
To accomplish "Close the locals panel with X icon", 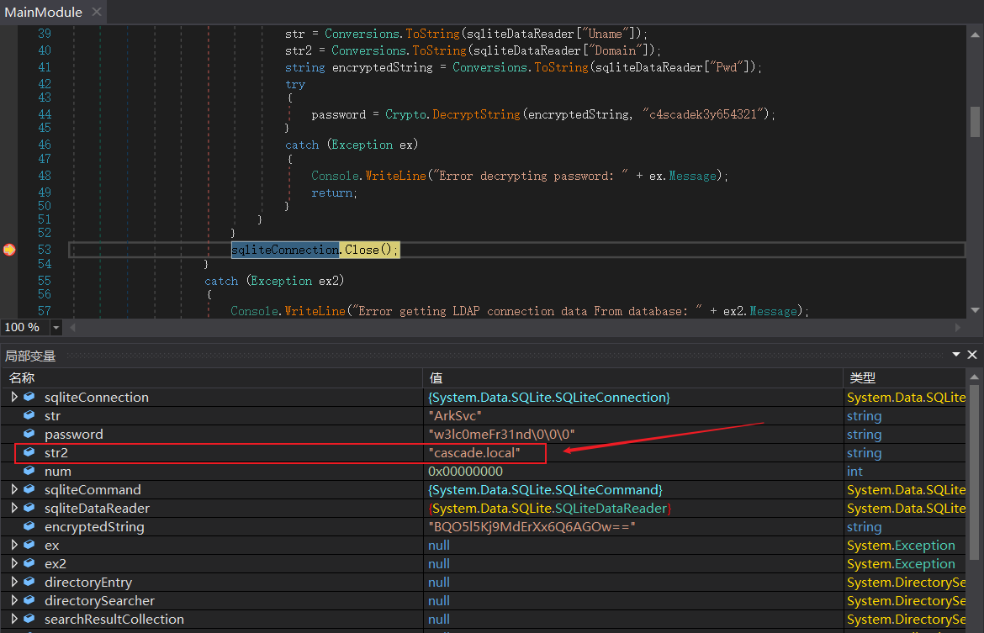I will [972, 356].
